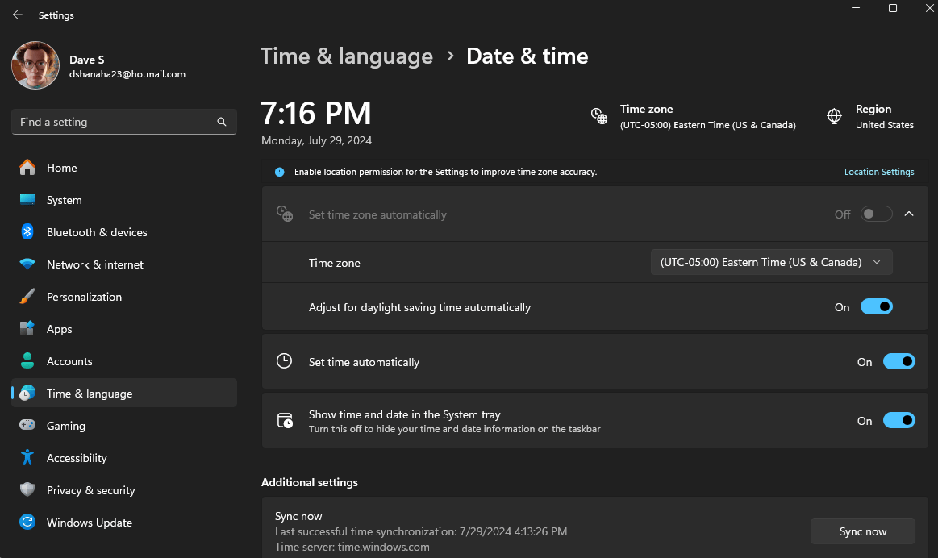Turn off Show time and date in System tray
The height and width of the screenshot is (558, 938).
899,420
